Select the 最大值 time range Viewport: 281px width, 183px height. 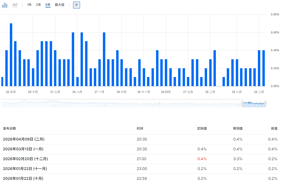[x=60, y=5]
